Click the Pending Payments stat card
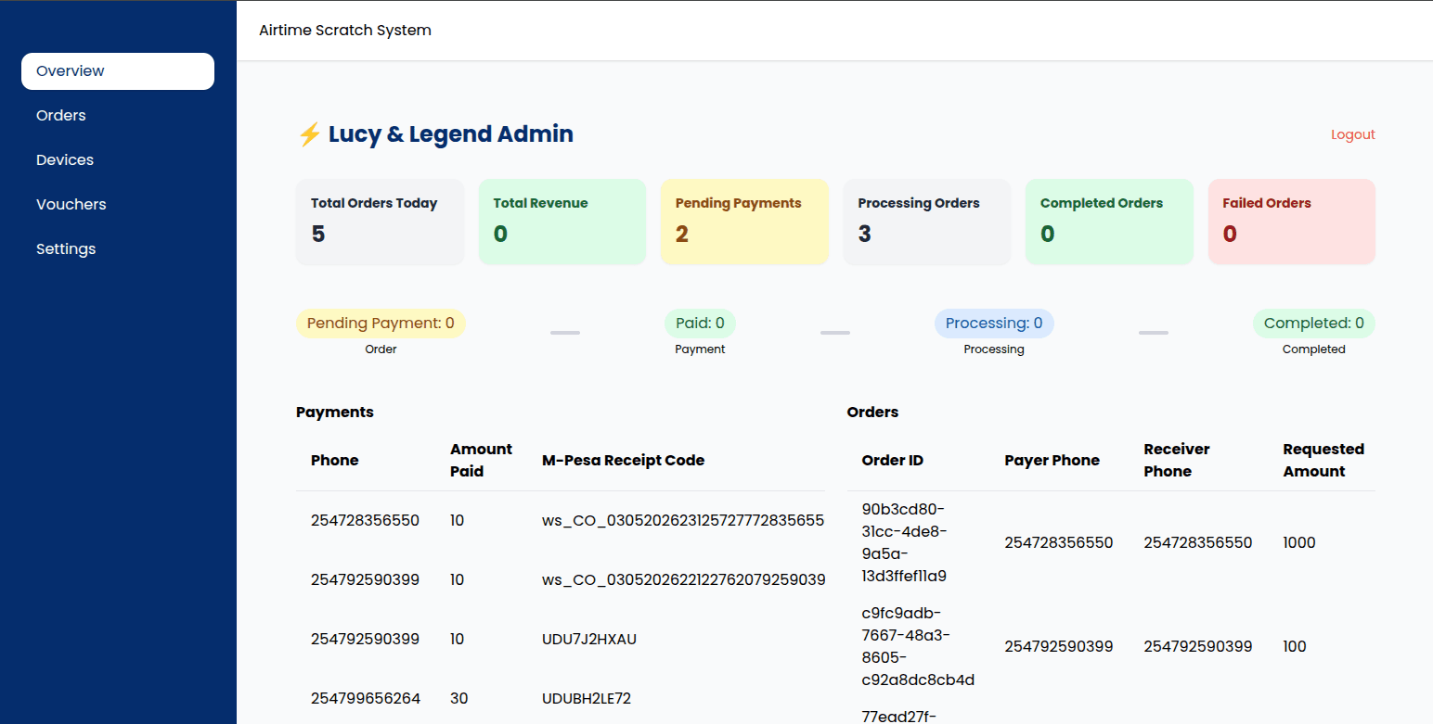Image resolution: width=1433 pixels, height=724 pixels. point(744,222)
